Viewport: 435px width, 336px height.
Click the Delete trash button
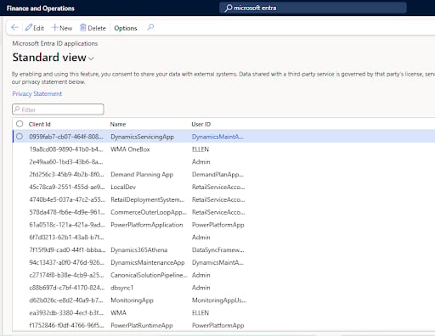[93, 28]
